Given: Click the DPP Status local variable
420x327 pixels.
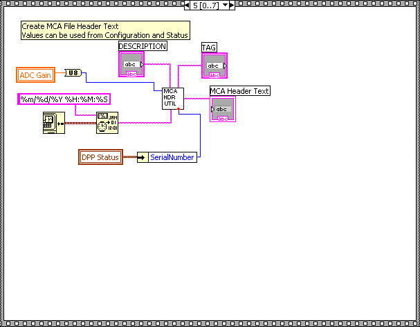Looking at the screenshot, I should coord(101,157).
